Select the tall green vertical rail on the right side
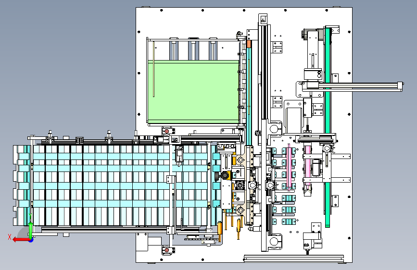This screenshot has width=417, height=270. 328,127
